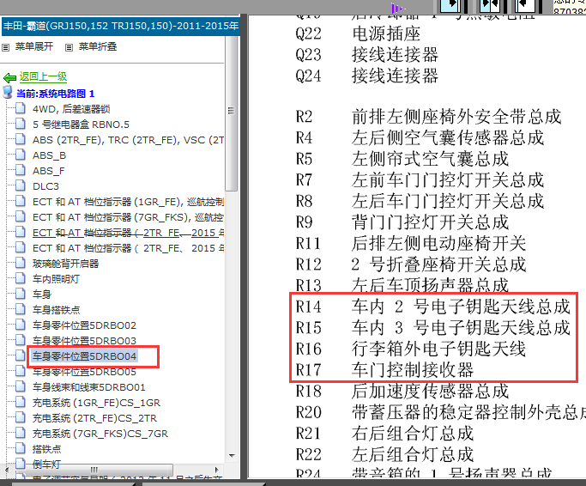The height and width of the screenshot is (486, 586).
Task: Open 充电系统 (2TR_FE)CS_2TR entry
Action: 95,418
